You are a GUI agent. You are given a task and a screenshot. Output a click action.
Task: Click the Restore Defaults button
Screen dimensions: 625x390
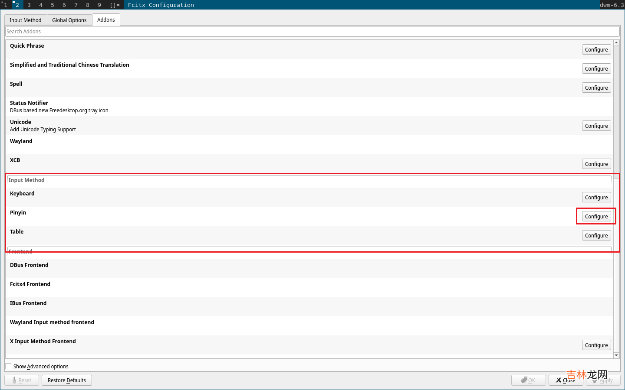tap(67, 380)
